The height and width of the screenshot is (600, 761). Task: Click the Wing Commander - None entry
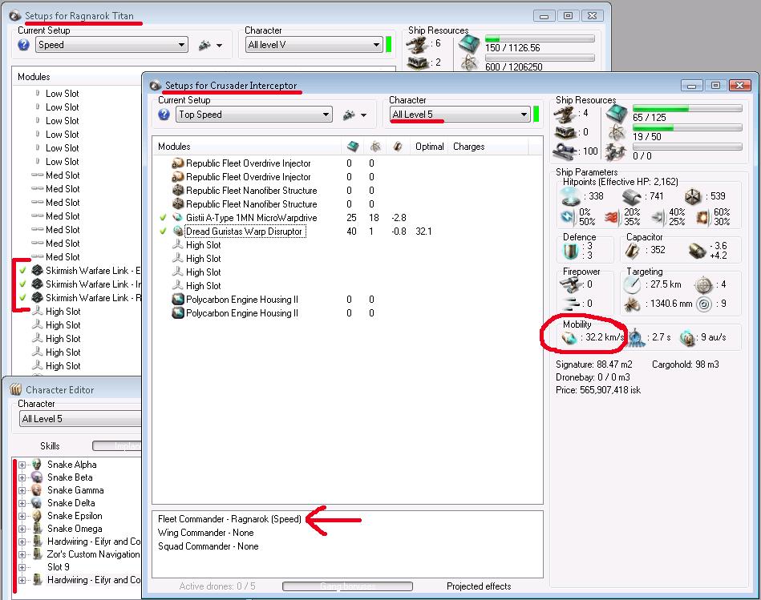click(x=206, y=533)
